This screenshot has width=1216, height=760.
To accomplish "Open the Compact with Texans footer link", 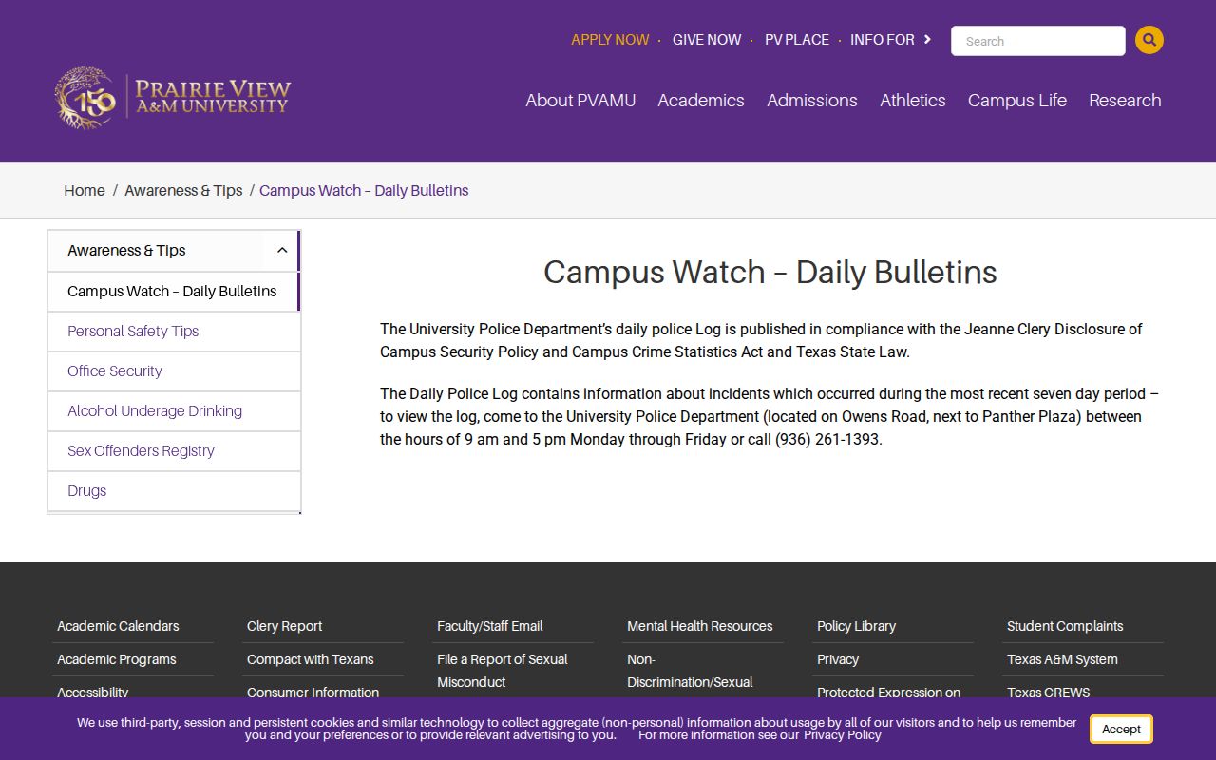I will (311, 659).
